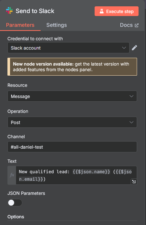Open the Docs link

(129, 25)
